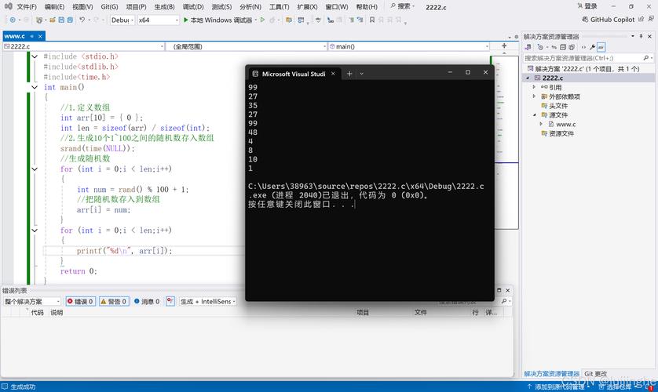Open the 整个解决方案 filter dropdown
The height and width of the screenshot is (392, 658).
click(x=32, y=301)
